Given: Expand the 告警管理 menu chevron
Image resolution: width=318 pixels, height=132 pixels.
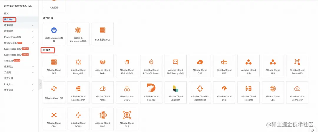Looking at the screenshot, I should tap(33, 90).
